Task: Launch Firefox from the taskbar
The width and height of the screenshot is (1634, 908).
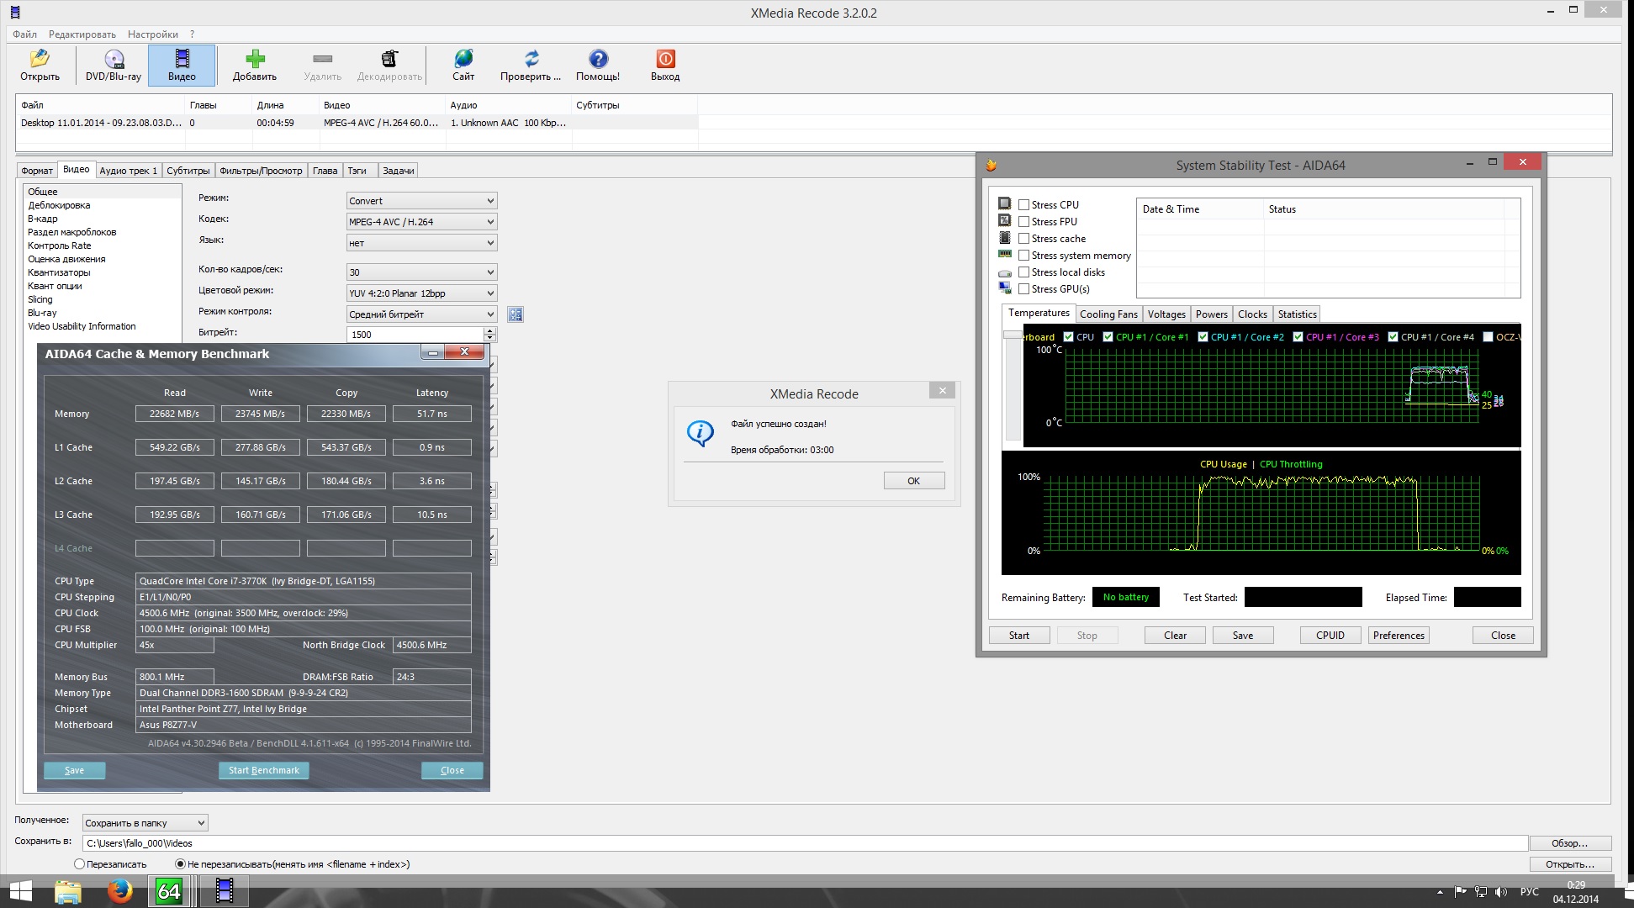Action: pos(119,891)
